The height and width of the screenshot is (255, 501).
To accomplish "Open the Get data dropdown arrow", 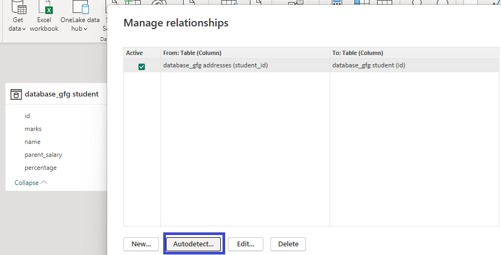I will pyautogui.click(x=24, y=29).
